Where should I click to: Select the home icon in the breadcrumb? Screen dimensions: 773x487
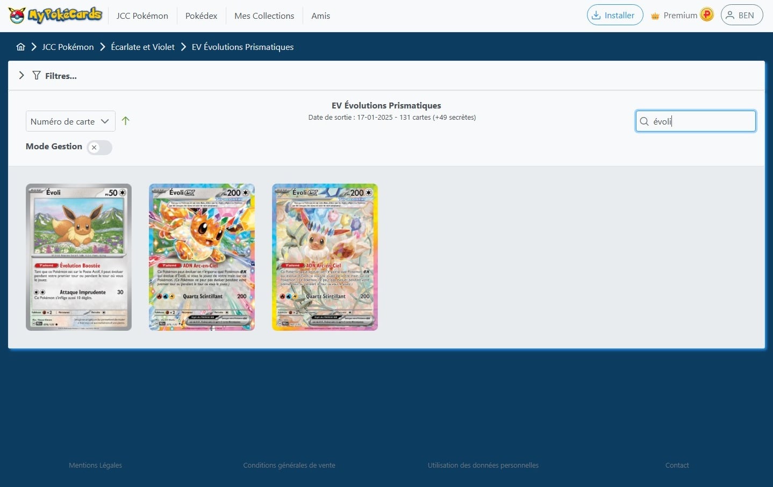click(20, 47)
